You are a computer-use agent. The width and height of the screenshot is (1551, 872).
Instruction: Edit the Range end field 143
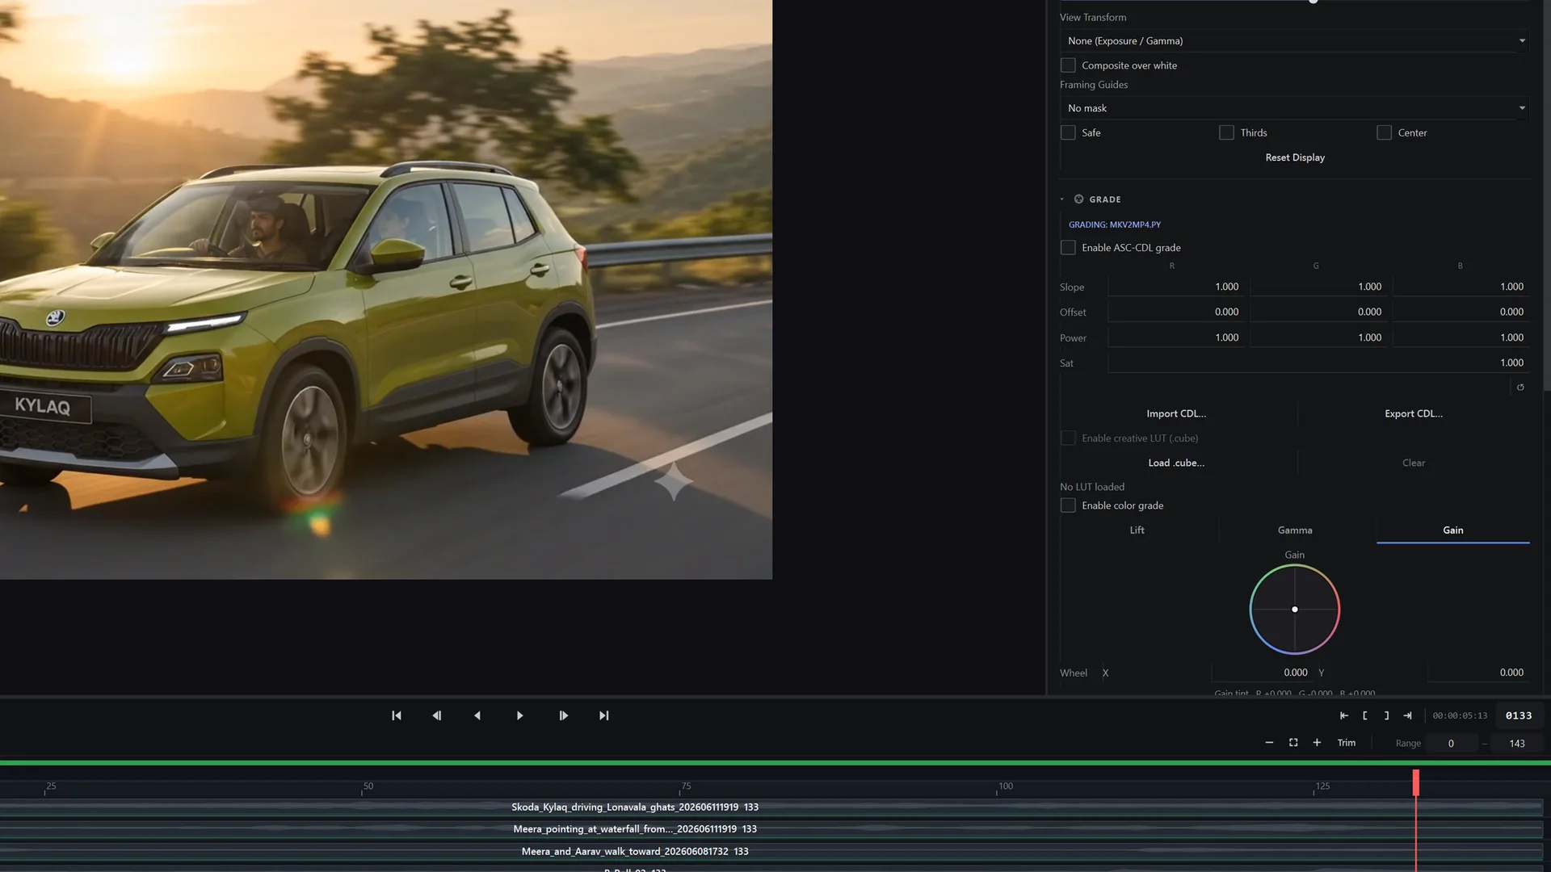tap(1517, 744)
